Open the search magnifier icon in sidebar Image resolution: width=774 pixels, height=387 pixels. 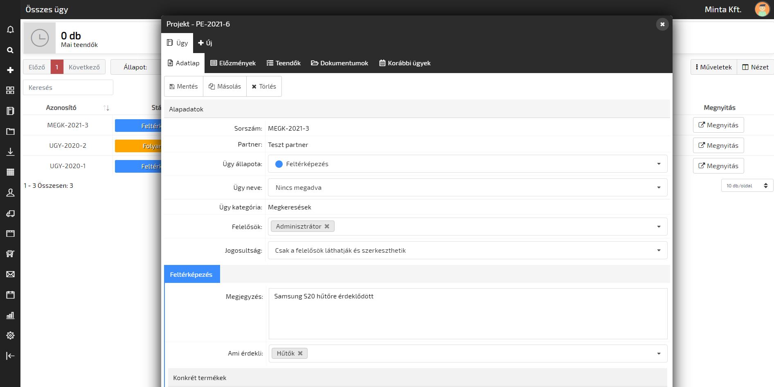pyautogui.click(x=10, y=50)
